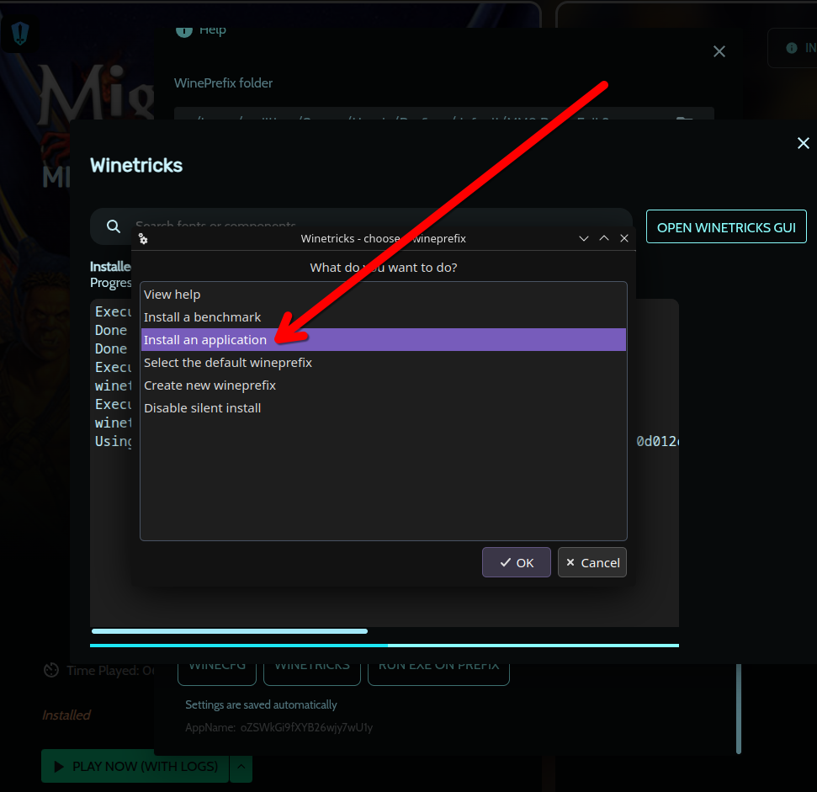
Task: Focus the Winetricks component search field
Action: point(361,226)
